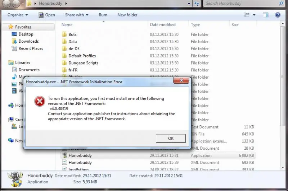
Task: Click the Back navigation button
Action: 6,3
